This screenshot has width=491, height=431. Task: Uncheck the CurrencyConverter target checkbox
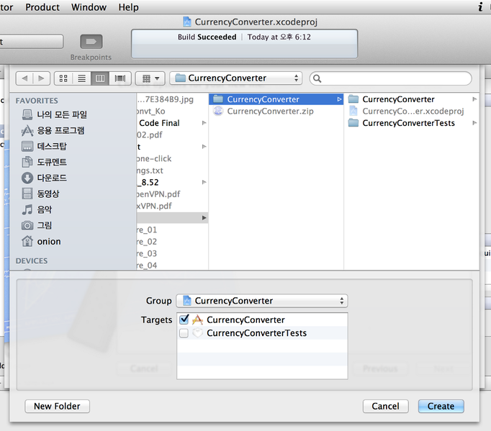click(184, 319)
